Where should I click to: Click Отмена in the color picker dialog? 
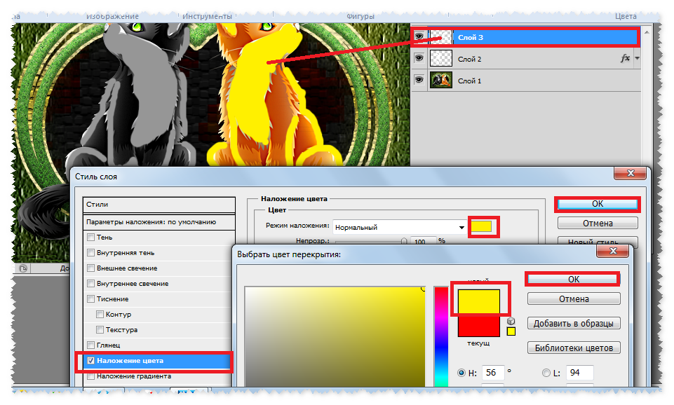(574, 299)
